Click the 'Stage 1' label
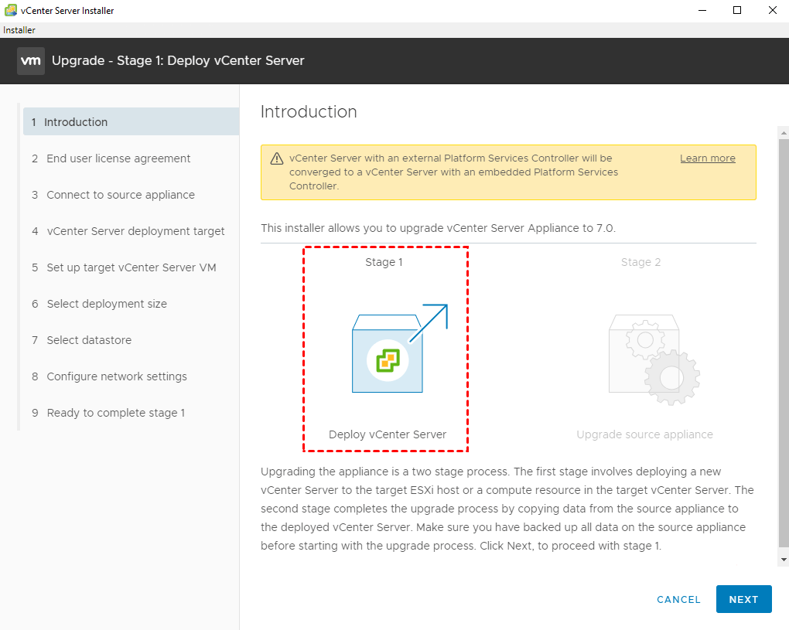The image size is (789, 630). 384,263
